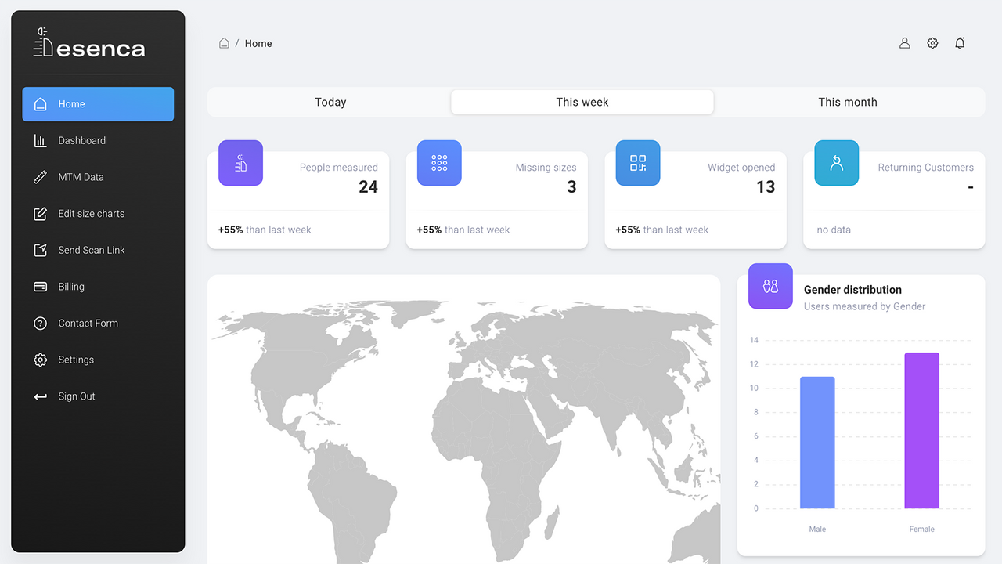Open the settings gear icon in header

932,43
